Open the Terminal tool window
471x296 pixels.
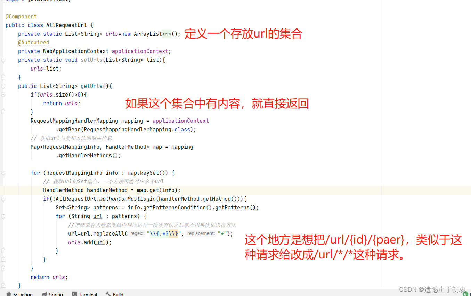[84, 294]
